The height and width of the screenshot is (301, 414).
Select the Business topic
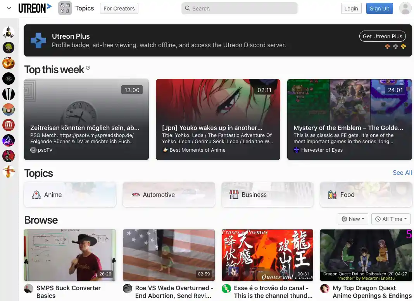click(267, 195)
